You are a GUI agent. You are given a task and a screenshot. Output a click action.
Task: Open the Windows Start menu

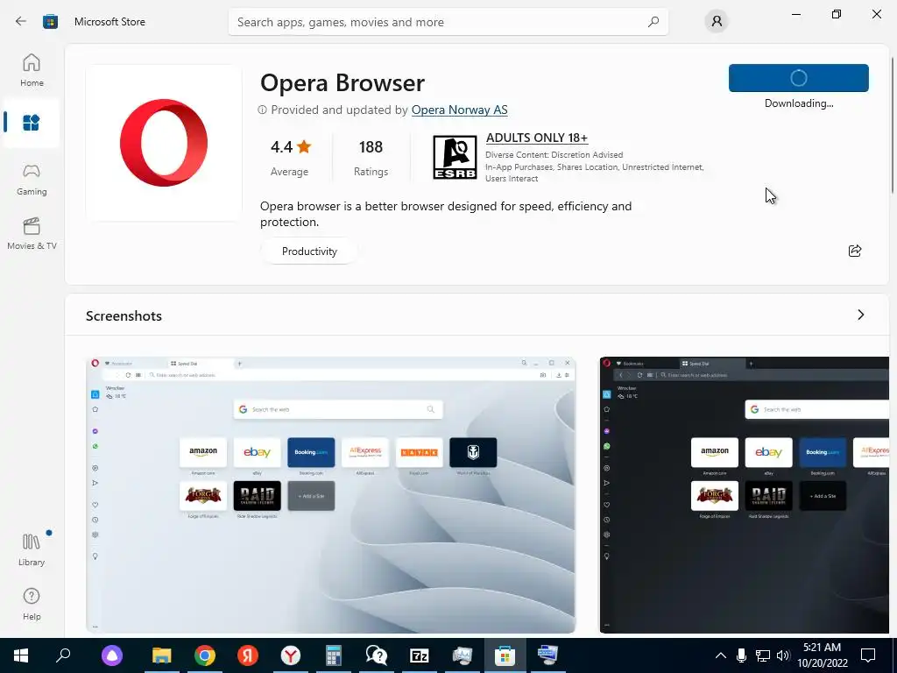coord(21,655)
